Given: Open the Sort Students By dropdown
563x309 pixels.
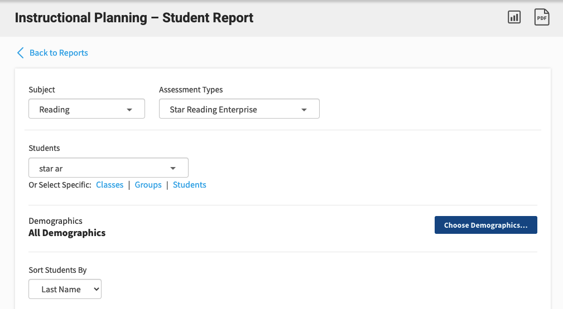Looking at the screenshot, I should 65,290.
